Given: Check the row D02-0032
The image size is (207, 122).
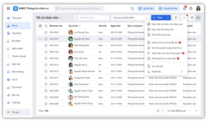Looking at the screenshot, I should tap(46, 32).
